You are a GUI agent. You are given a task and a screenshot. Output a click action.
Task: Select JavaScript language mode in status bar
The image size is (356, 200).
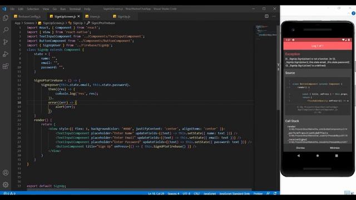click(x=210, y=193)
